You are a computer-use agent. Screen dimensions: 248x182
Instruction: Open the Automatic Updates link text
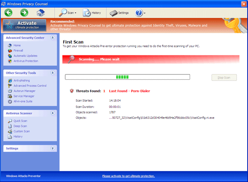26,56
